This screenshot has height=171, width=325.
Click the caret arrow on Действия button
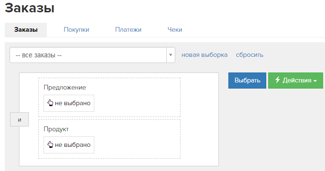coord(315,81)
